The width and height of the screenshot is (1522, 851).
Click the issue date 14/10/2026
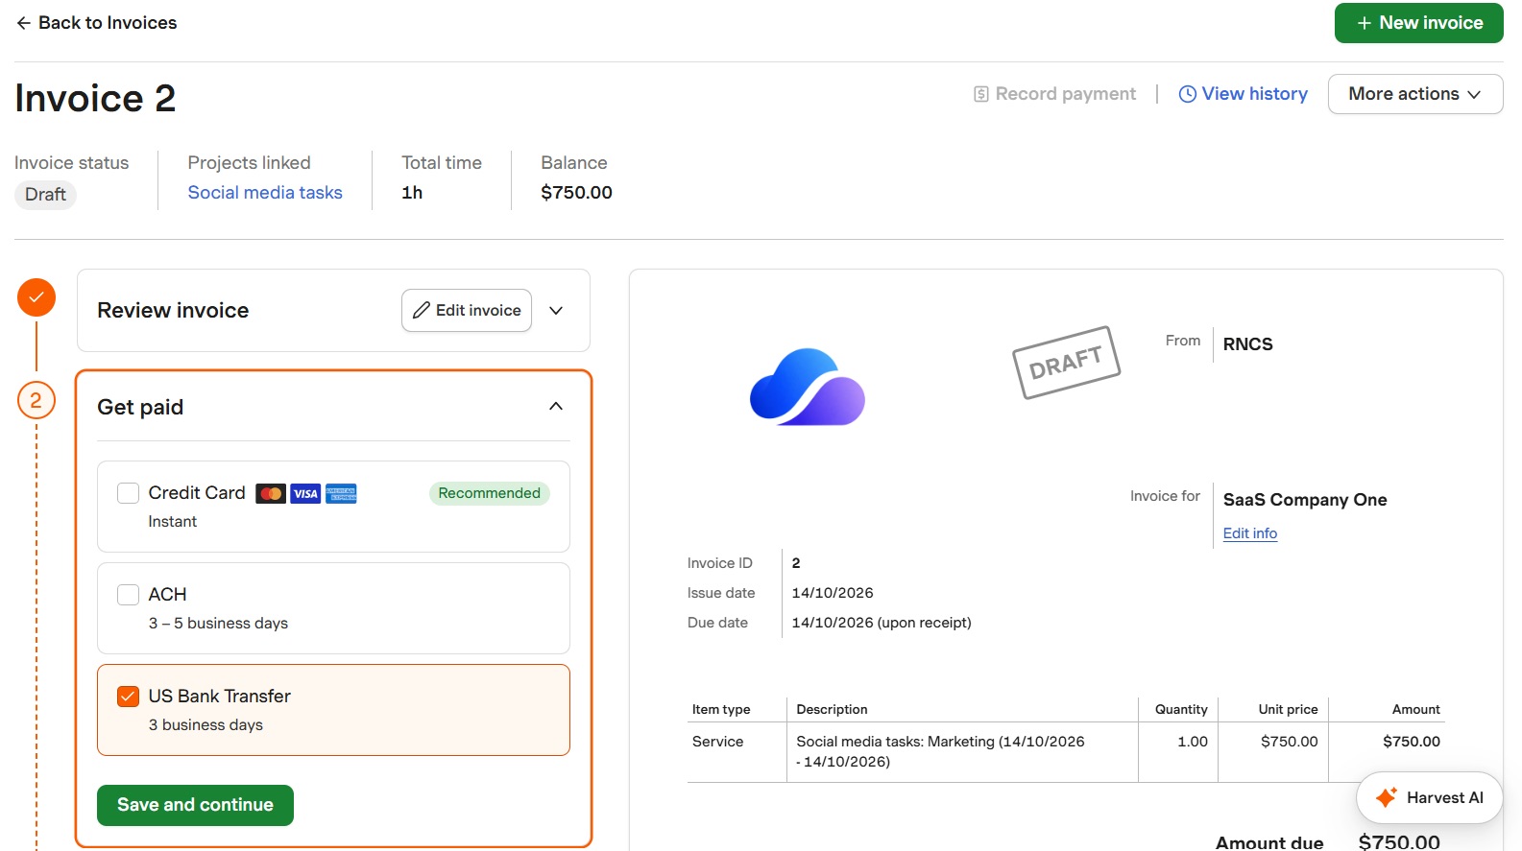click(x=833, y=593)
